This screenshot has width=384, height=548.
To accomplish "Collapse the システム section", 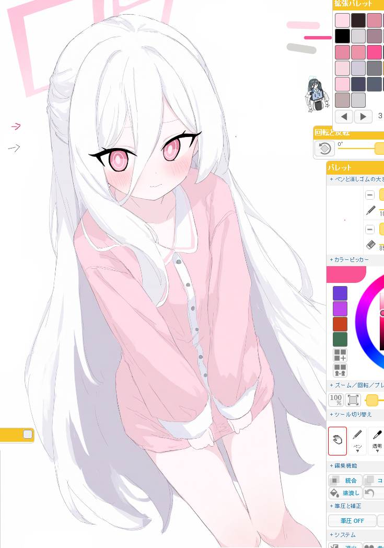I will coord(355,535).
